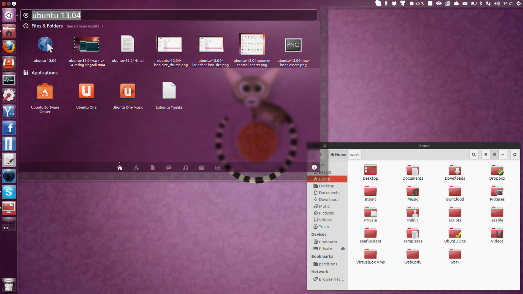Image resolution: width=523 pixels, height=294 pixels.
Task: Eject the Private device in sidebar
Action: click(343, 249)
